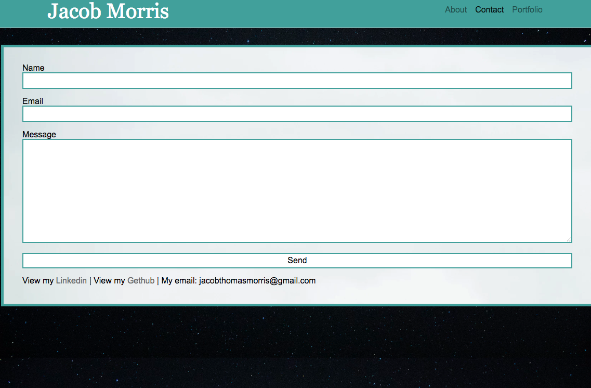Open the About page in navigation
This screenshot has width=591, height=388.
[x=456, y=10]
